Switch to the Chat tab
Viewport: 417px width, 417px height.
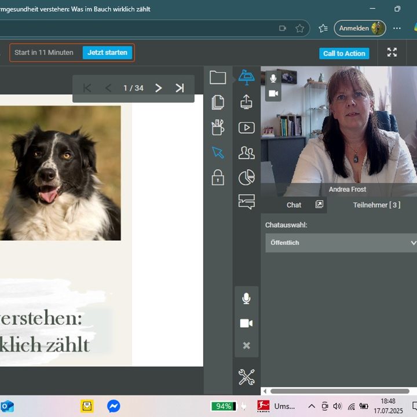coord(294,205)
